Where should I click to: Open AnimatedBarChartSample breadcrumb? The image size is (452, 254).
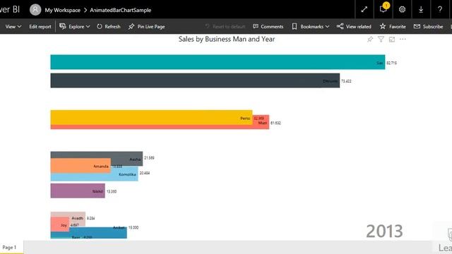point(121,10)
